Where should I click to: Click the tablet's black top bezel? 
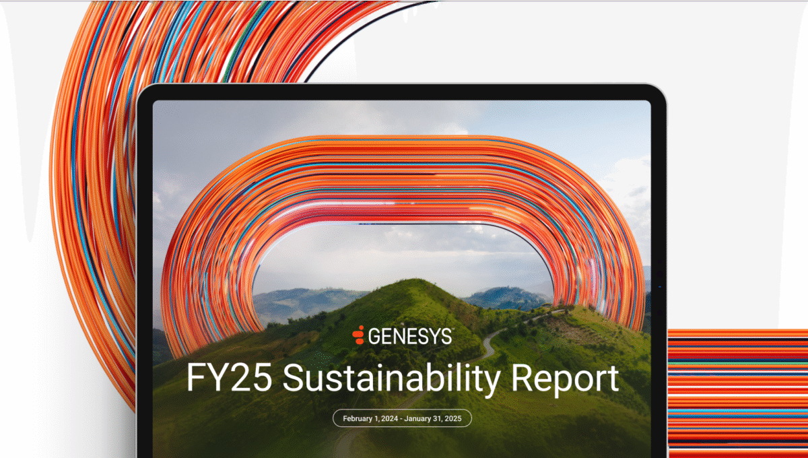point(402,92)
